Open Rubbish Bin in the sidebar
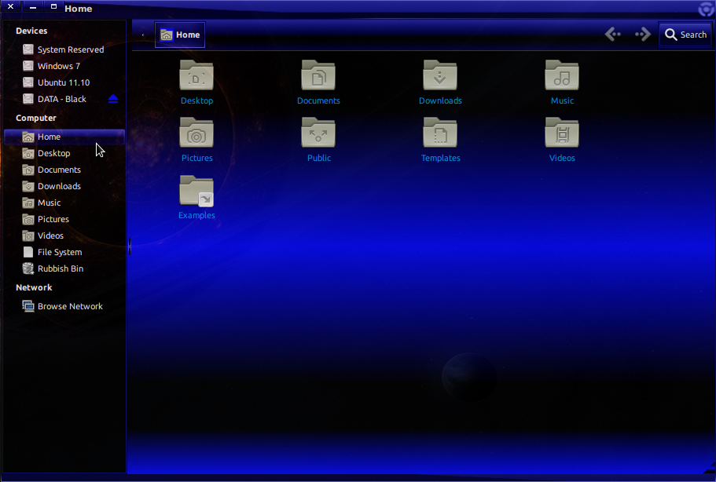 point(64,268)
